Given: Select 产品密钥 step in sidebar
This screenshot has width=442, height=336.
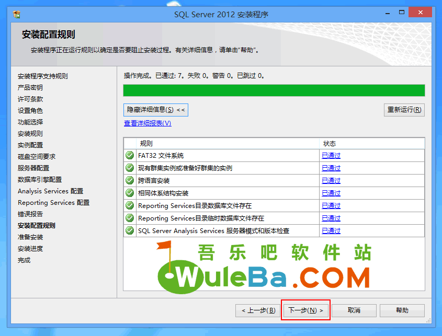Looking at the screenshot, I should click(30, 88).
